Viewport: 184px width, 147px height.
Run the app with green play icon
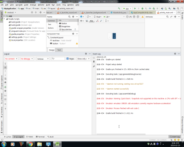tap(135, 8)
